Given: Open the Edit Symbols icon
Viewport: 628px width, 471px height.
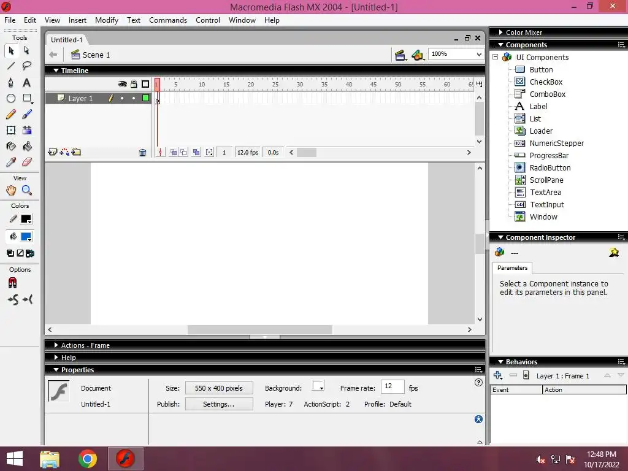Looking at the screenshot, I should coord(417,55).
